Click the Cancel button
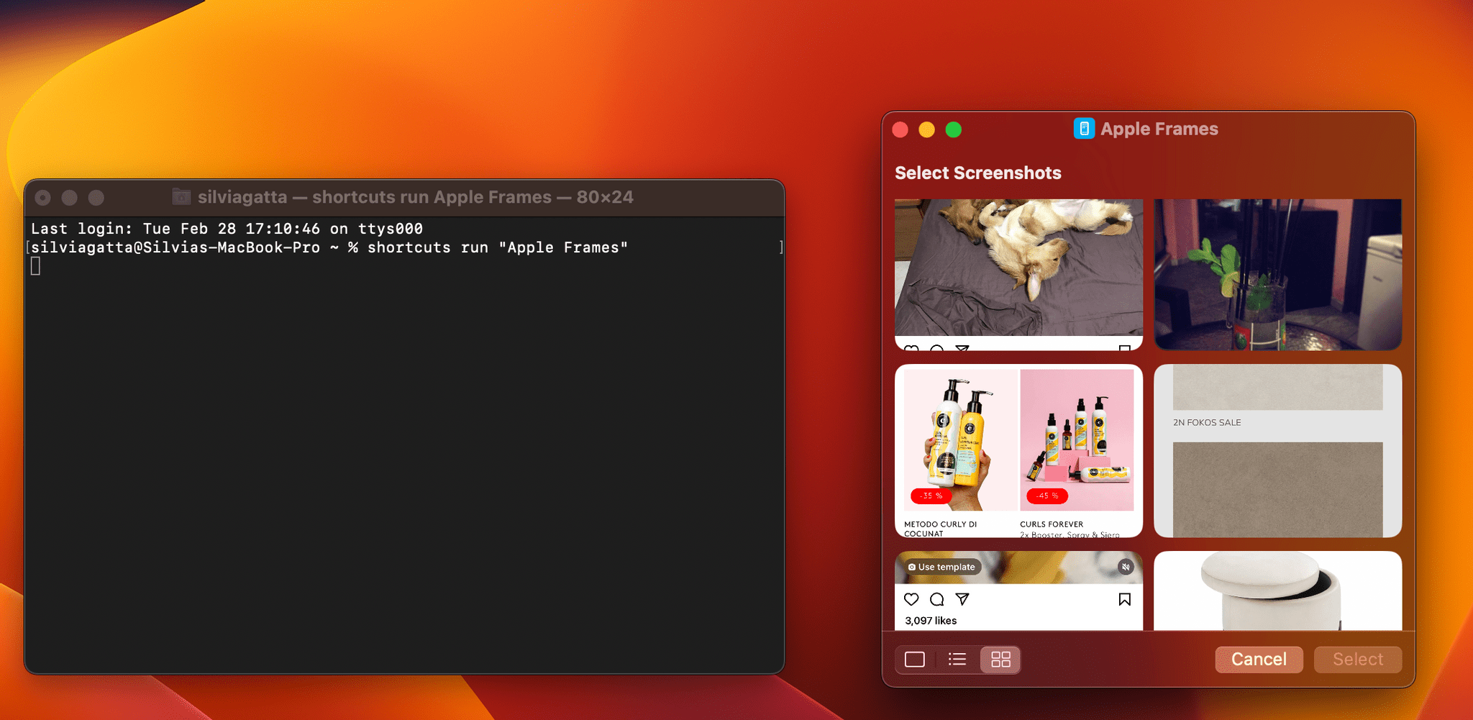 tap(1258, 659)
